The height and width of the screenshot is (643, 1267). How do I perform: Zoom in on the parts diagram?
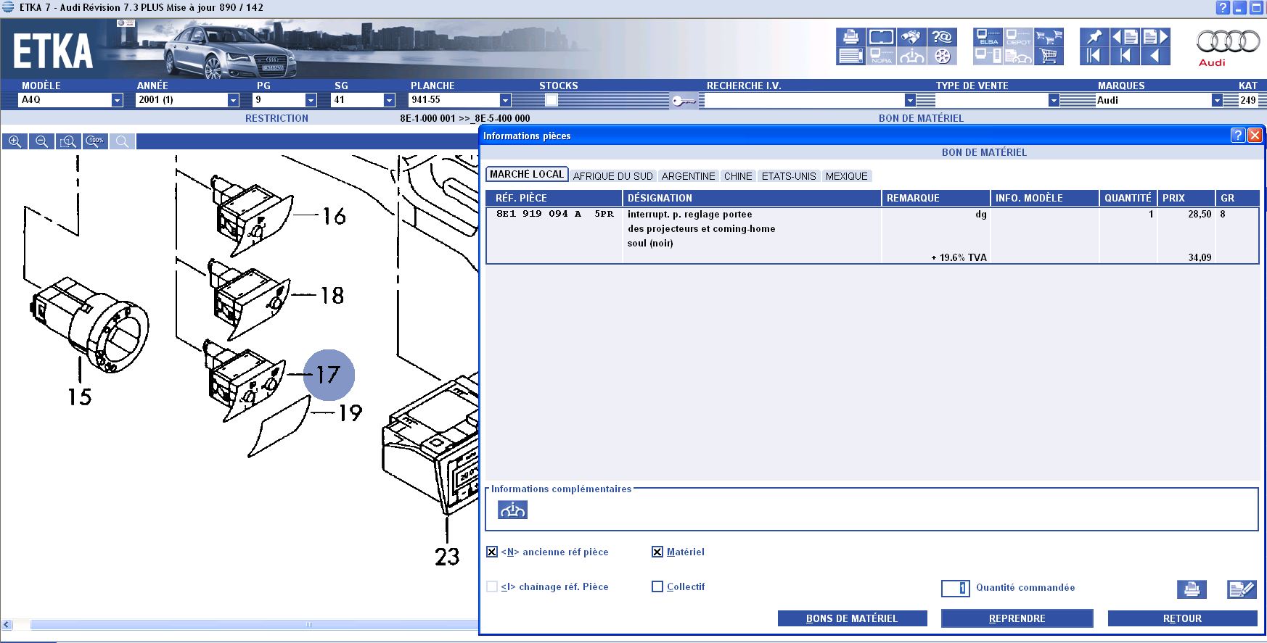click(15, 141)
